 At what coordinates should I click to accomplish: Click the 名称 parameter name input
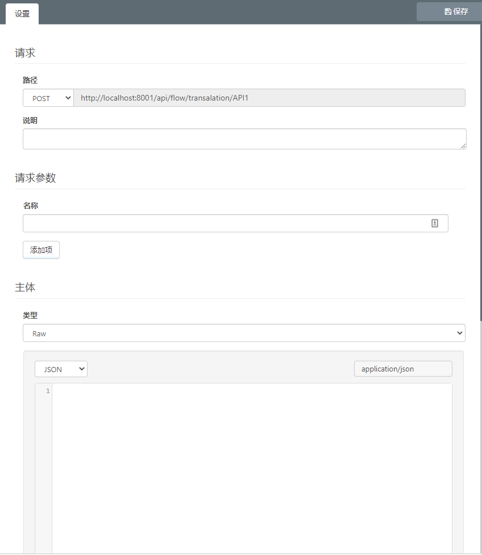(x=225, y=223)
